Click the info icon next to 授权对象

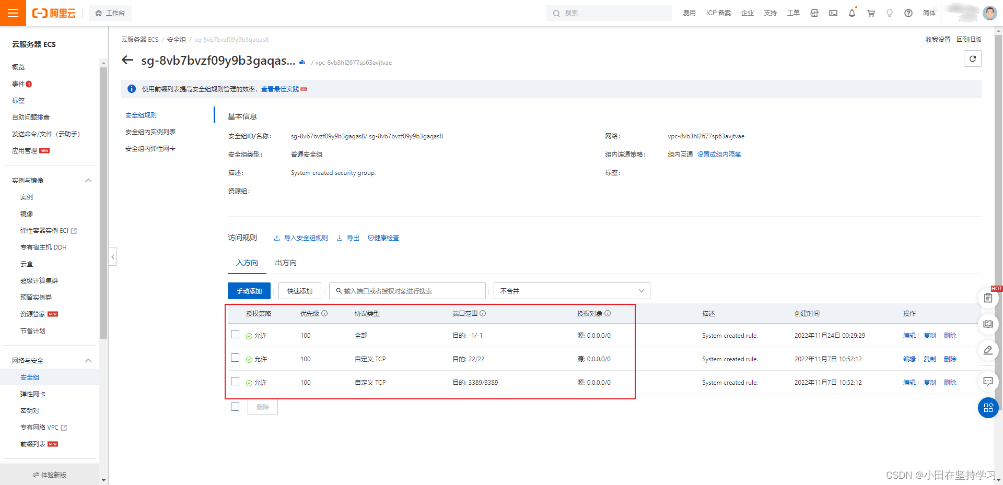pos(608,313)
